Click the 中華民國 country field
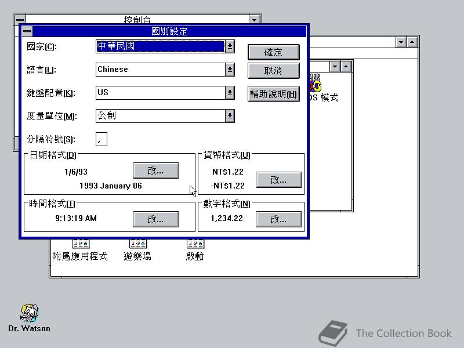The image size is (464, 348). pyautogui.click(x=161, y=46)
